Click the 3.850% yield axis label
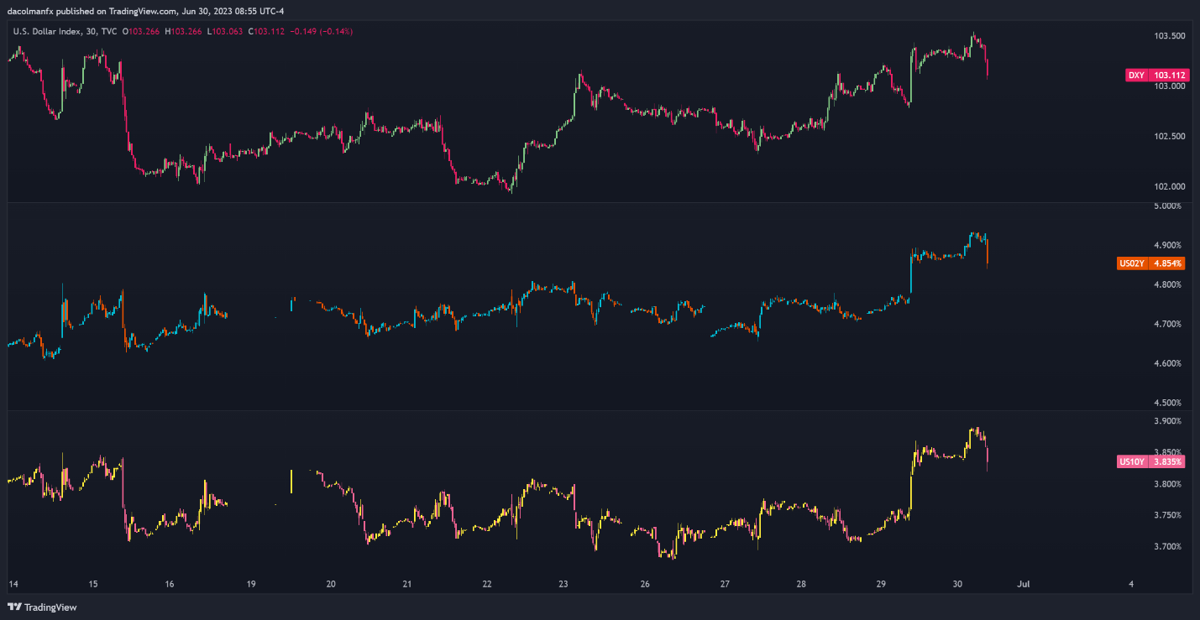The width and height of the screenshot is (1200, 620). click(x=1168, y=452)
